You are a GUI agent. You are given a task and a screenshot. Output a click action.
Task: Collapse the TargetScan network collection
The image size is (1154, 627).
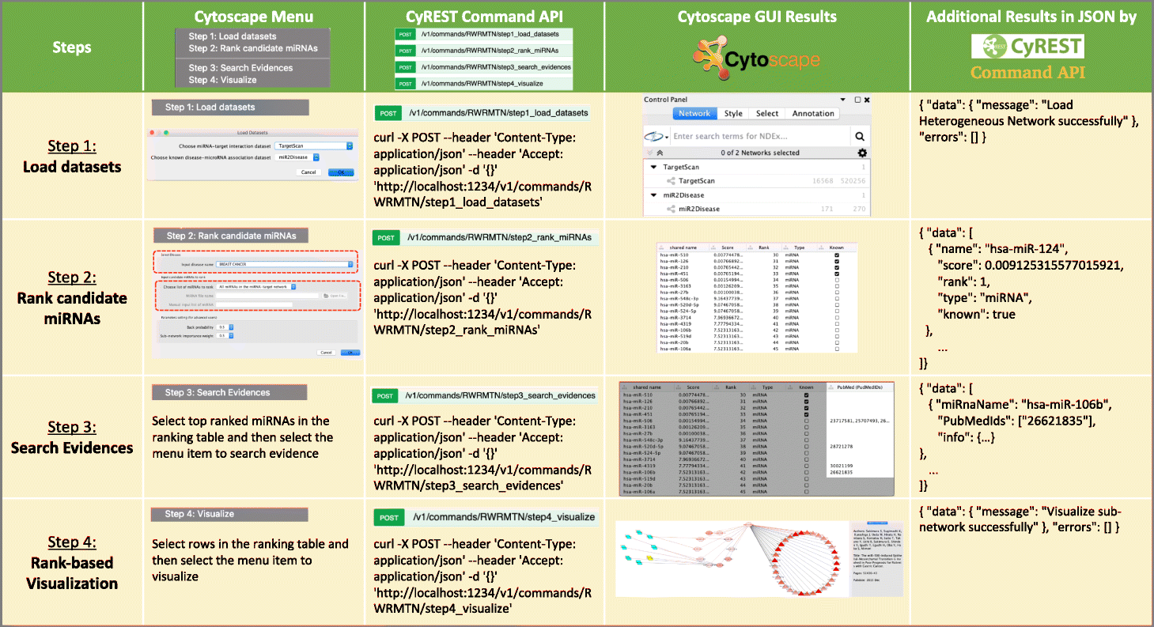pyautogui.click(x=653, y=167)
